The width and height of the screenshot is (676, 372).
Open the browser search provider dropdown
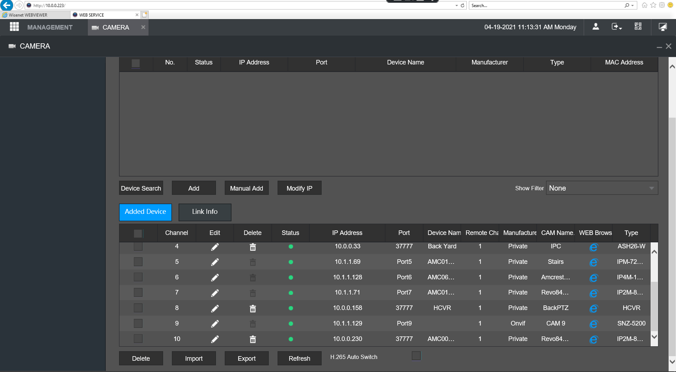(x=633, y=5)
